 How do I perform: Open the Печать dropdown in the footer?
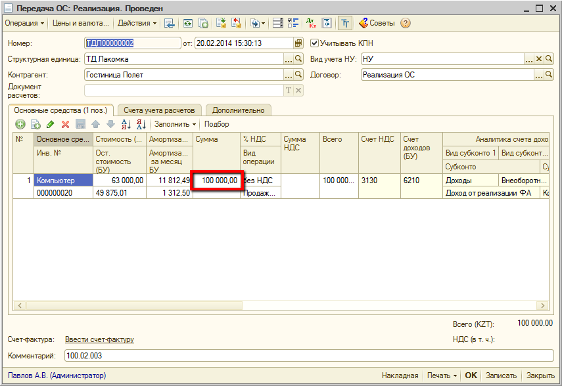tap(441, 375)
